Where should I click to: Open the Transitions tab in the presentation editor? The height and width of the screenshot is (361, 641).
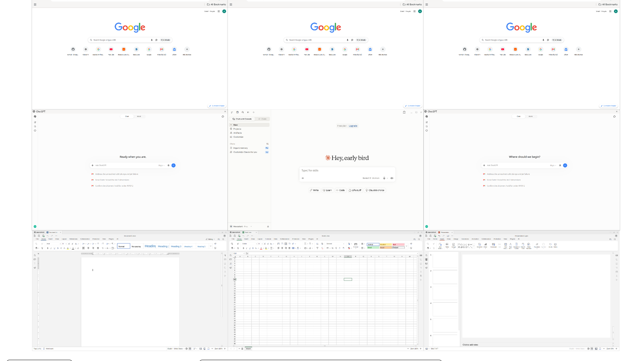[x=465, y=239]
